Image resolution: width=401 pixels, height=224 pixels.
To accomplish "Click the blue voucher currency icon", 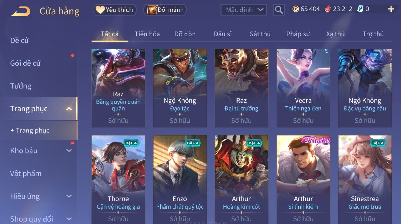I will 360,9.
